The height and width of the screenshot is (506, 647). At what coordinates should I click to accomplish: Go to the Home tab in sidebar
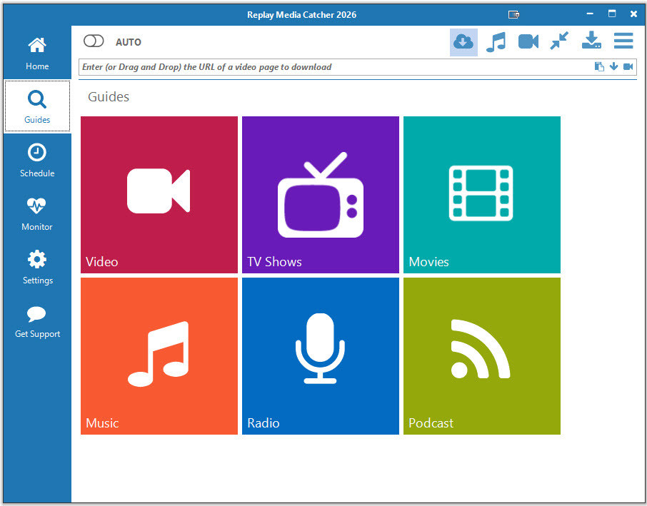pyautogui.click(x=37, y=54)
